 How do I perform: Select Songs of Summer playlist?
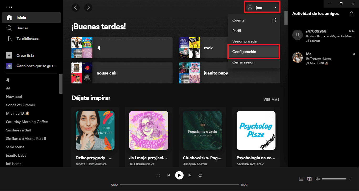pos(20,105)
